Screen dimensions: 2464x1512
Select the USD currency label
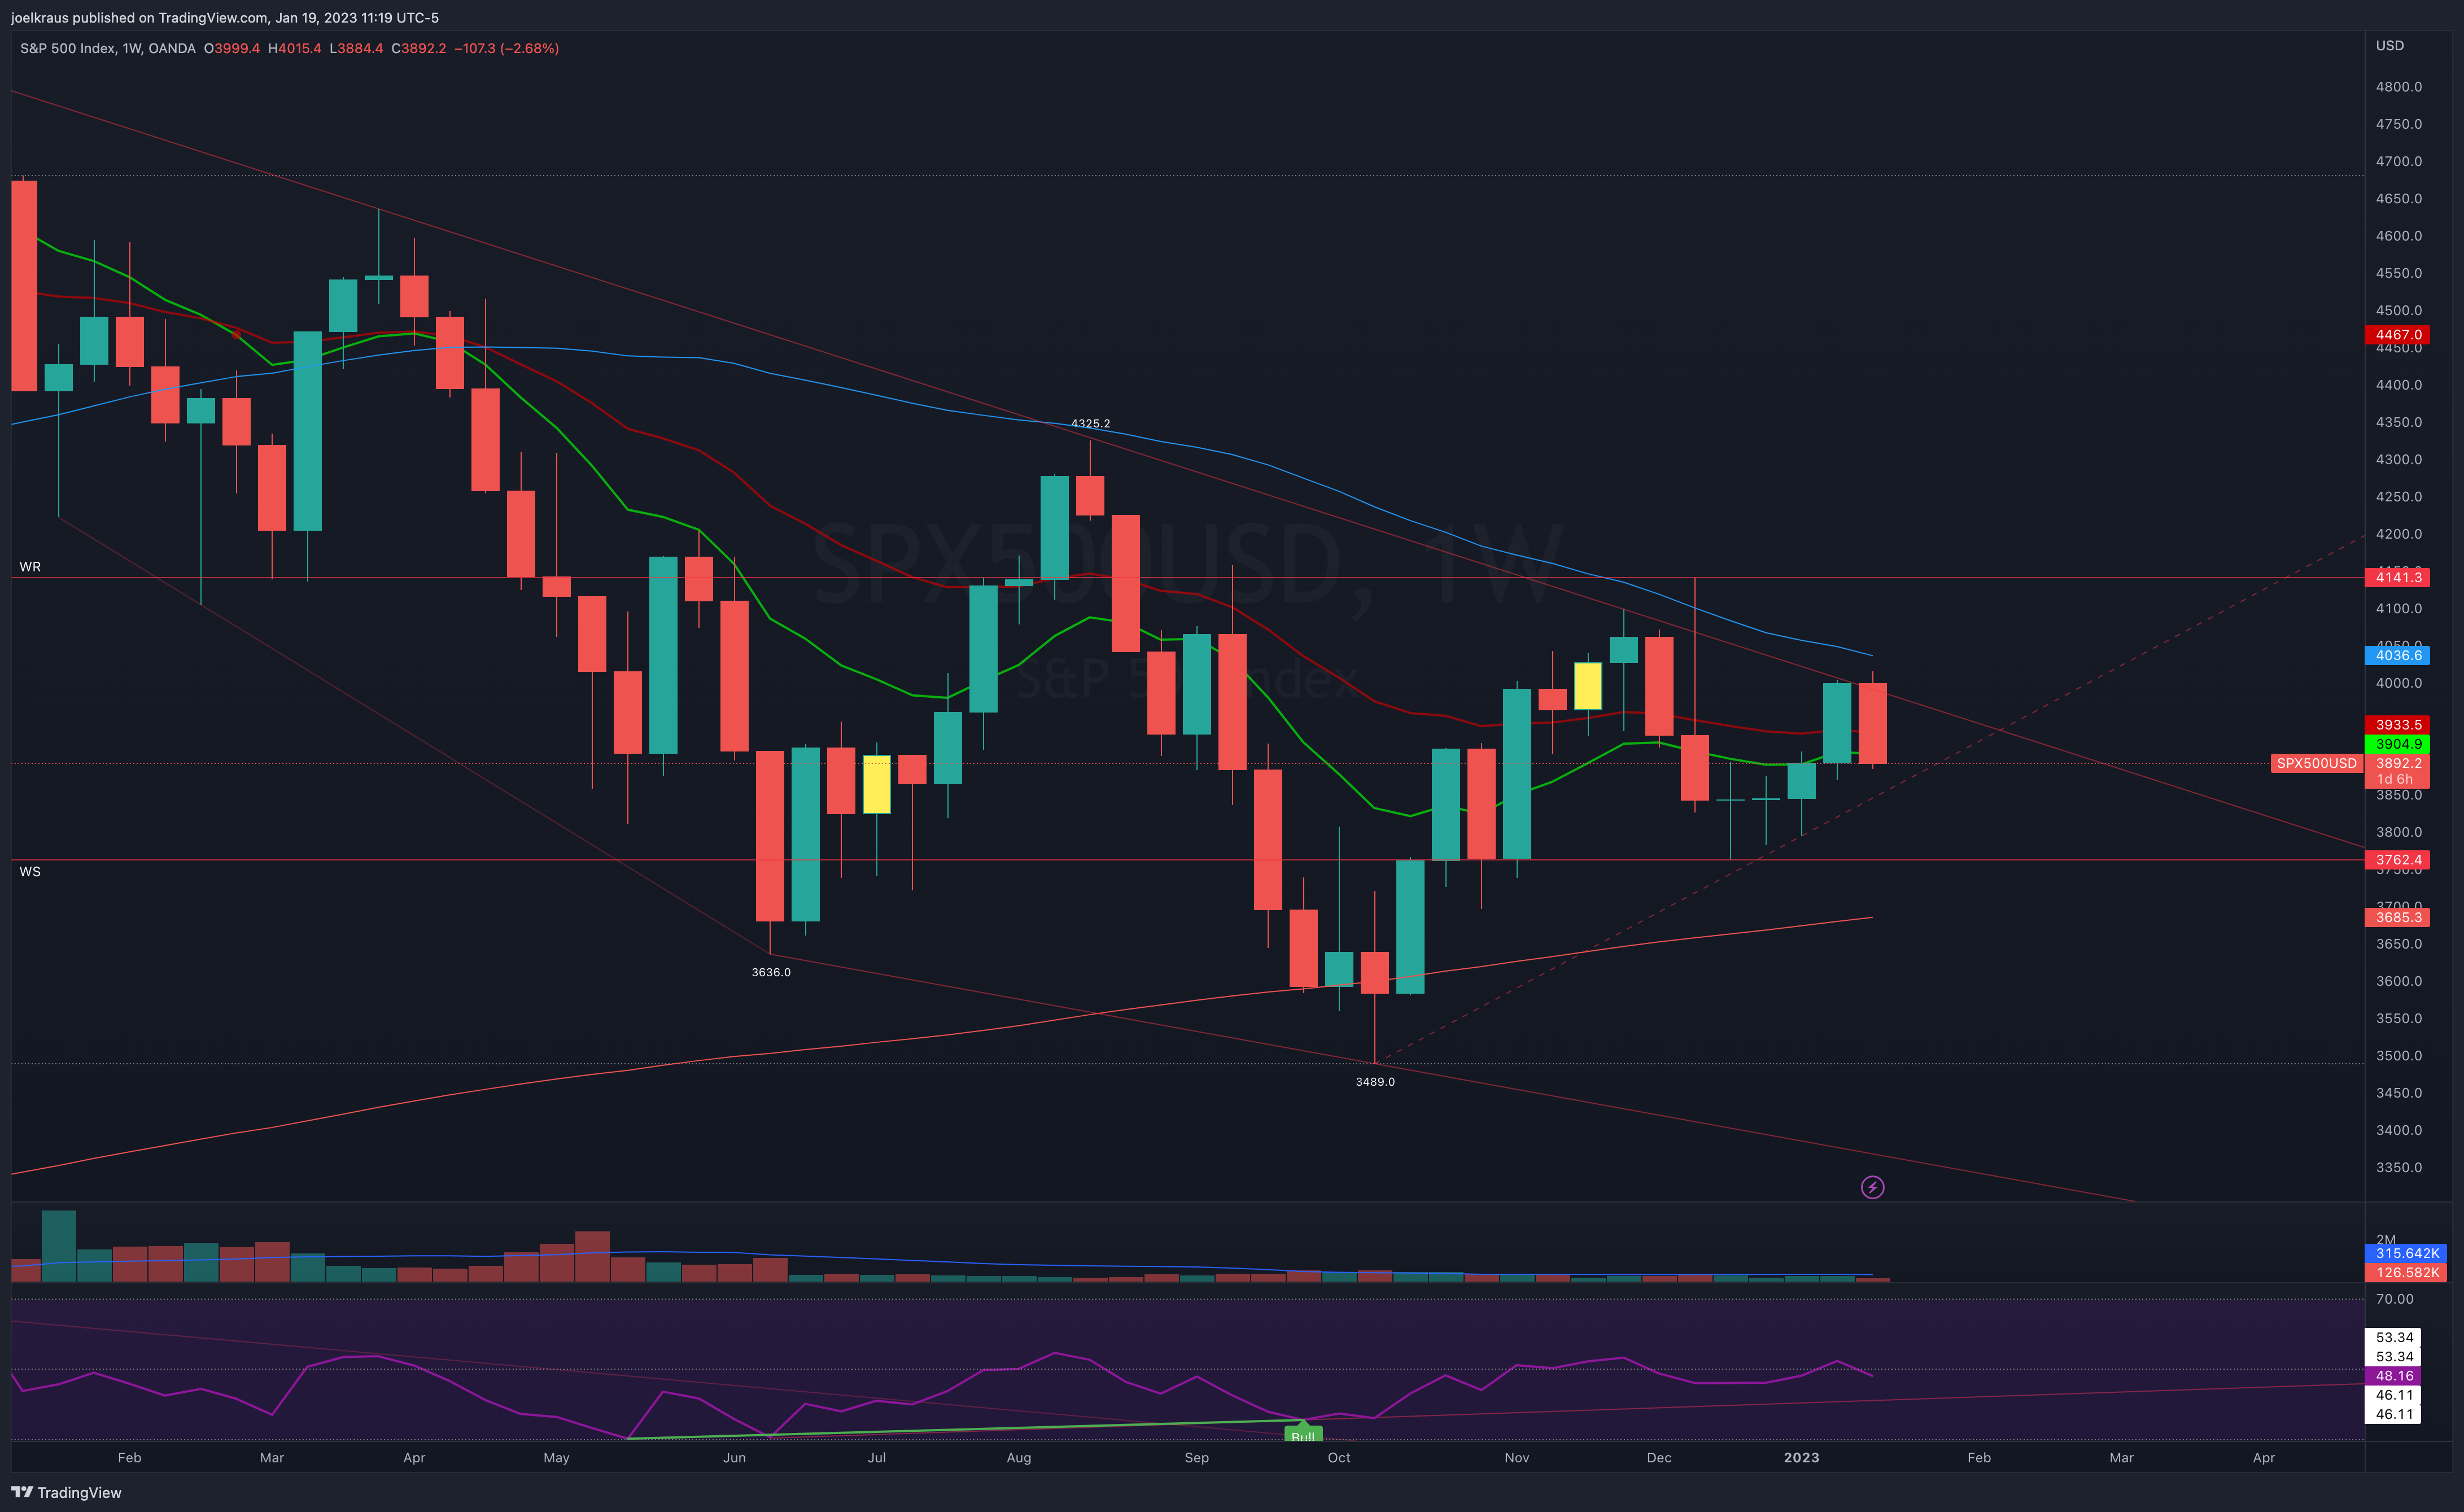2389,46
